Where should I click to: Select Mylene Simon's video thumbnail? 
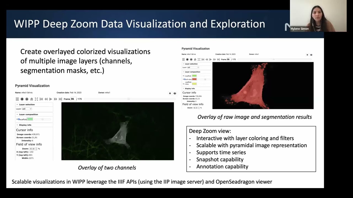point(318,16)
